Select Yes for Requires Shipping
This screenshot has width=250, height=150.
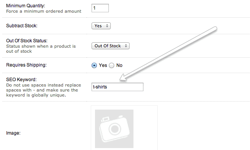pyautogui.click(x=94, y=65)
